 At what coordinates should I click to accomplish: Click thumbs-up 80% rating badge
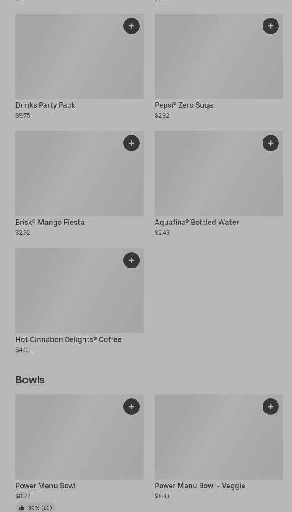pyautogui.click(x=35, y=507)
